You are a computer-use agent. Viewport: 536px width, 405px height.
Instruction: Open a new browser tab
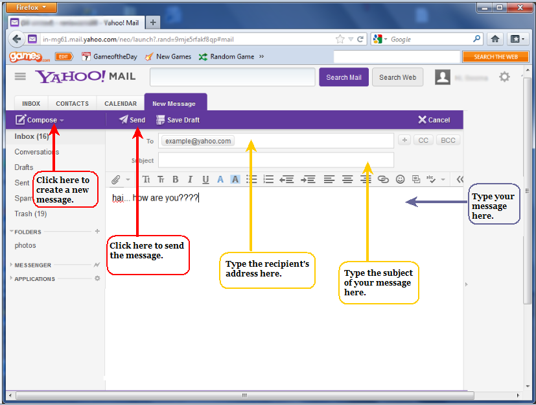click(153, 23)
